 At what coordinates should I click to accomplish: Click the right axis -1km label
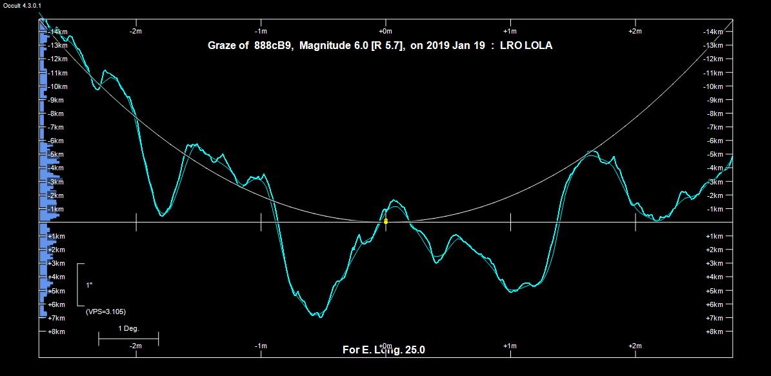(x=715, y=209)
